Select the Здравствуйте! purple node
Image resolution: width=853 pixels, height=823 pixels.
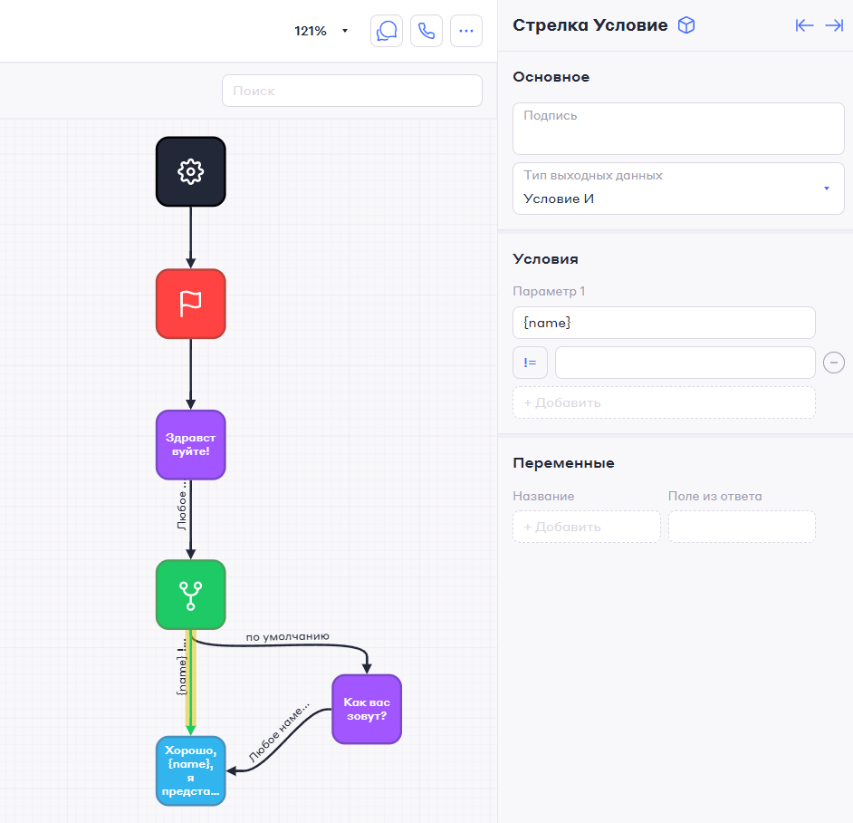[190, 444]
